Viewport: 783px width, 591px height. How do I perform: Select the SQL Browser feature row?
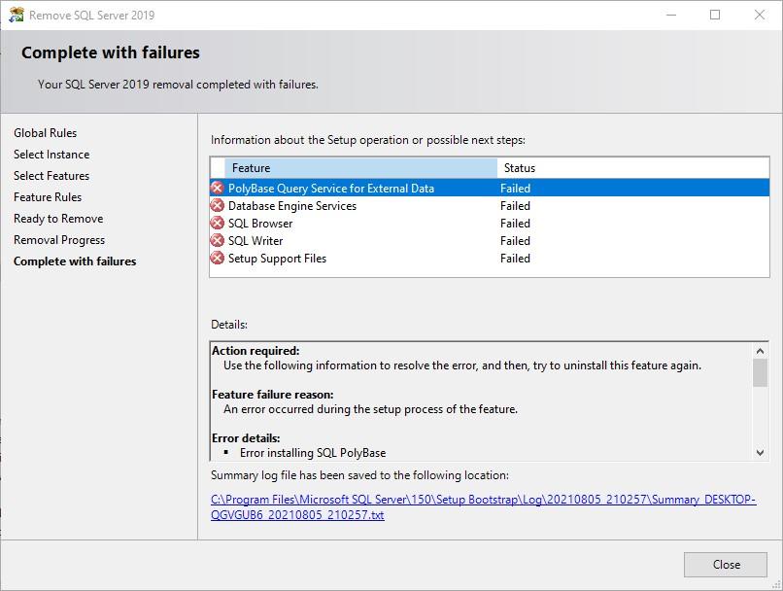pos(260,224)
